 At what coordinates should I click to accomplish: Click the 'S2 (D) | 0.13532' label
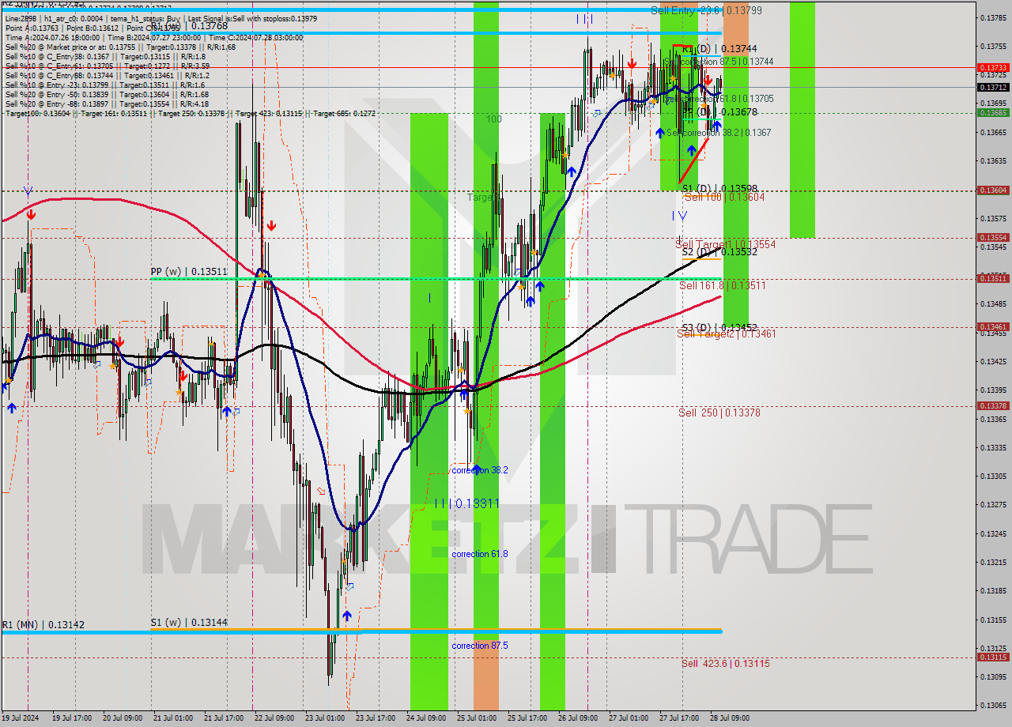(719, 251)
